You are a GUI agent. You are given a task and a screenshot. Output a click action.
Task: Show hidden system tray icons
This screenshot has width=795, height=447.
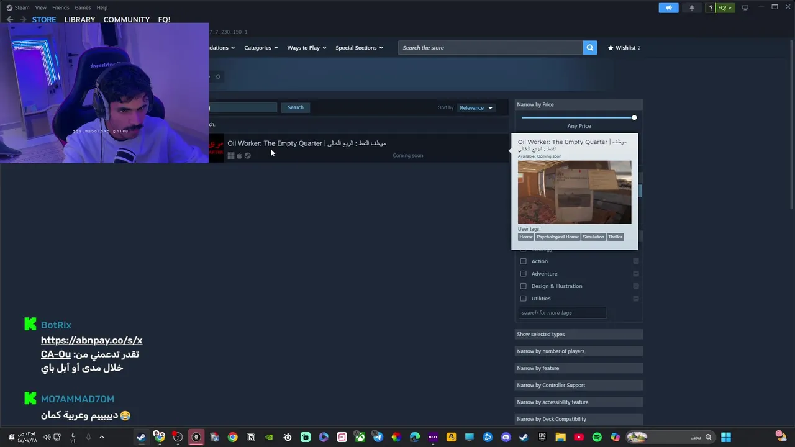[102, 437]
